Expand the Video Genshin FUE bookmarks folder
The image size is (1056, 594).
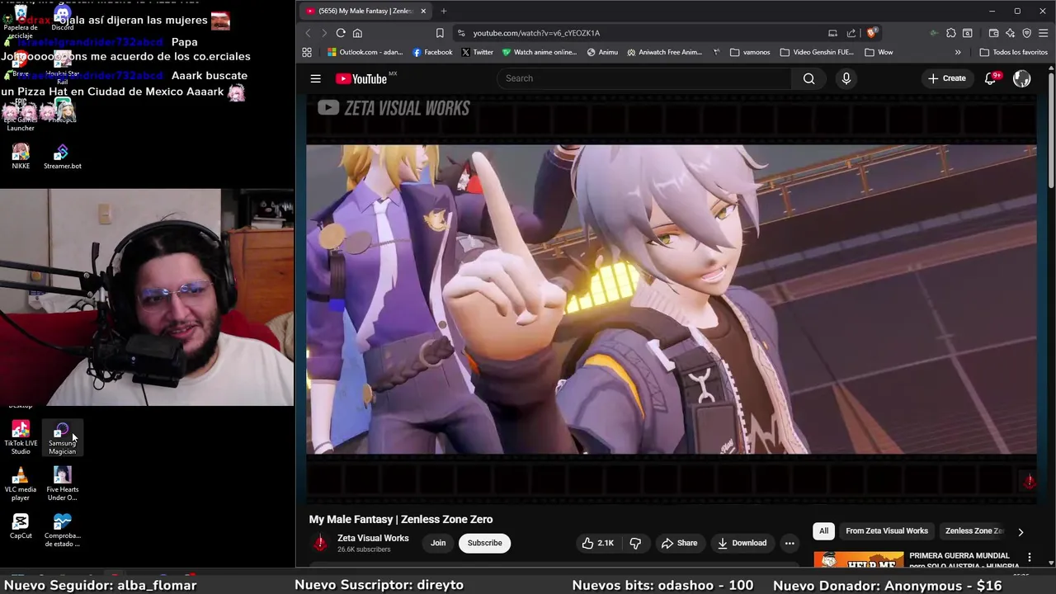coord(817,52)
